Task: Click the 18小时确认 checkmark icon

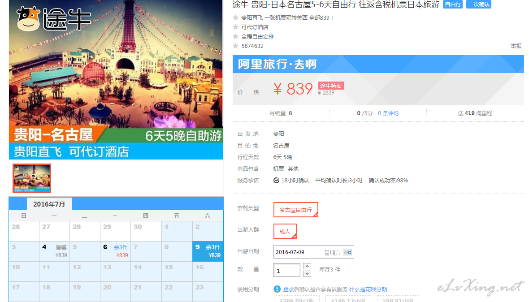Action: (x=276, y=180)
